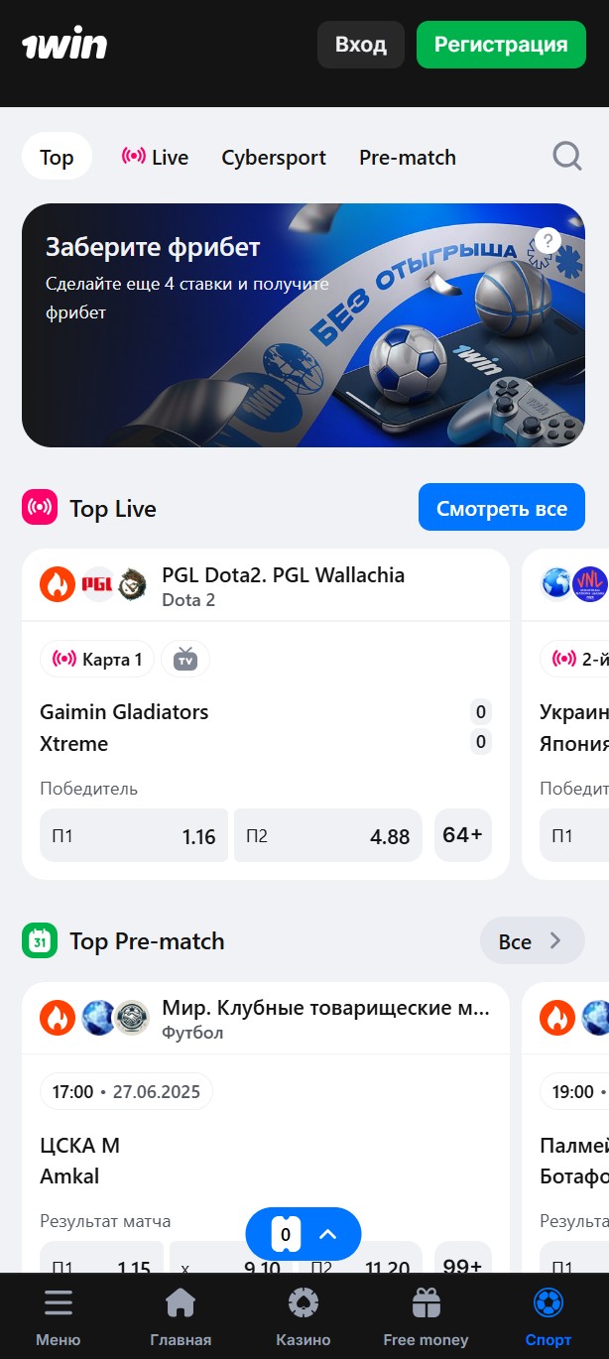Click the 1win logo
Viewport: 609px width, 1359px height.
point(64,45)
